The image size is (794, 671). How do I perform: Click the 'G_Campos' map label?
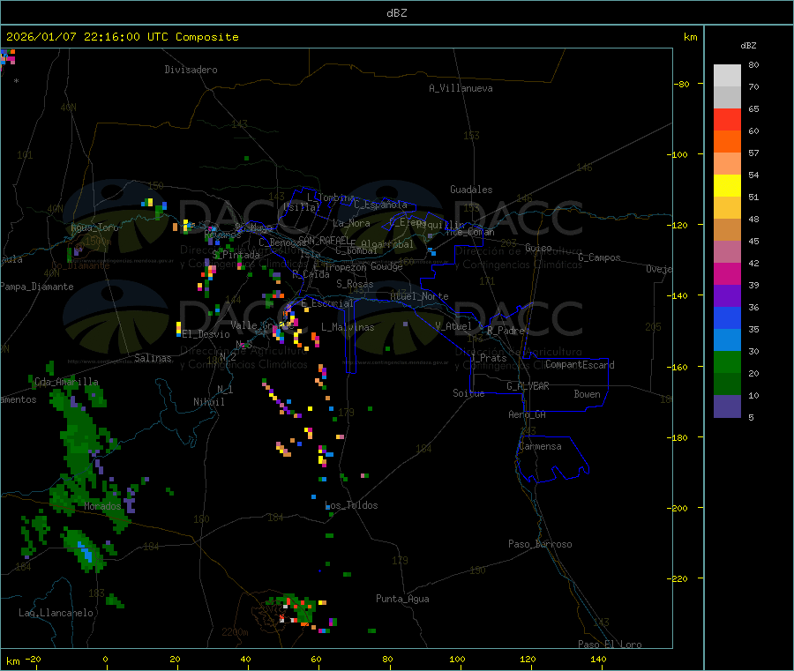(x=600, y=257)
